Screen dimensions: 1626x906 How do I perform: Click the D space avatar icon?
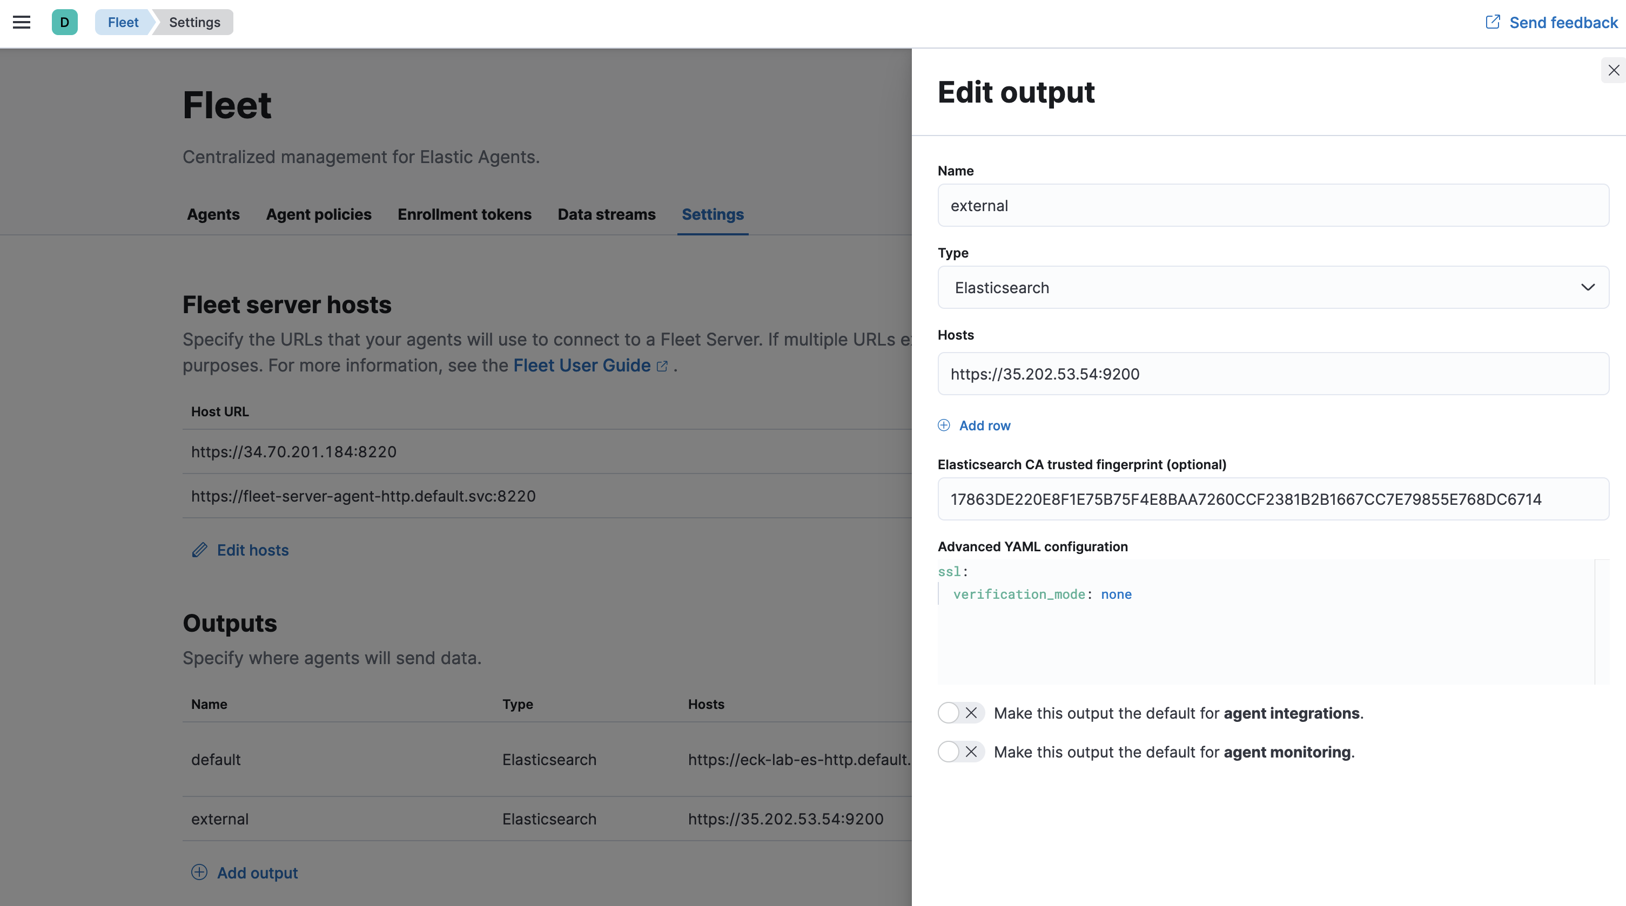tap(64, 23)
